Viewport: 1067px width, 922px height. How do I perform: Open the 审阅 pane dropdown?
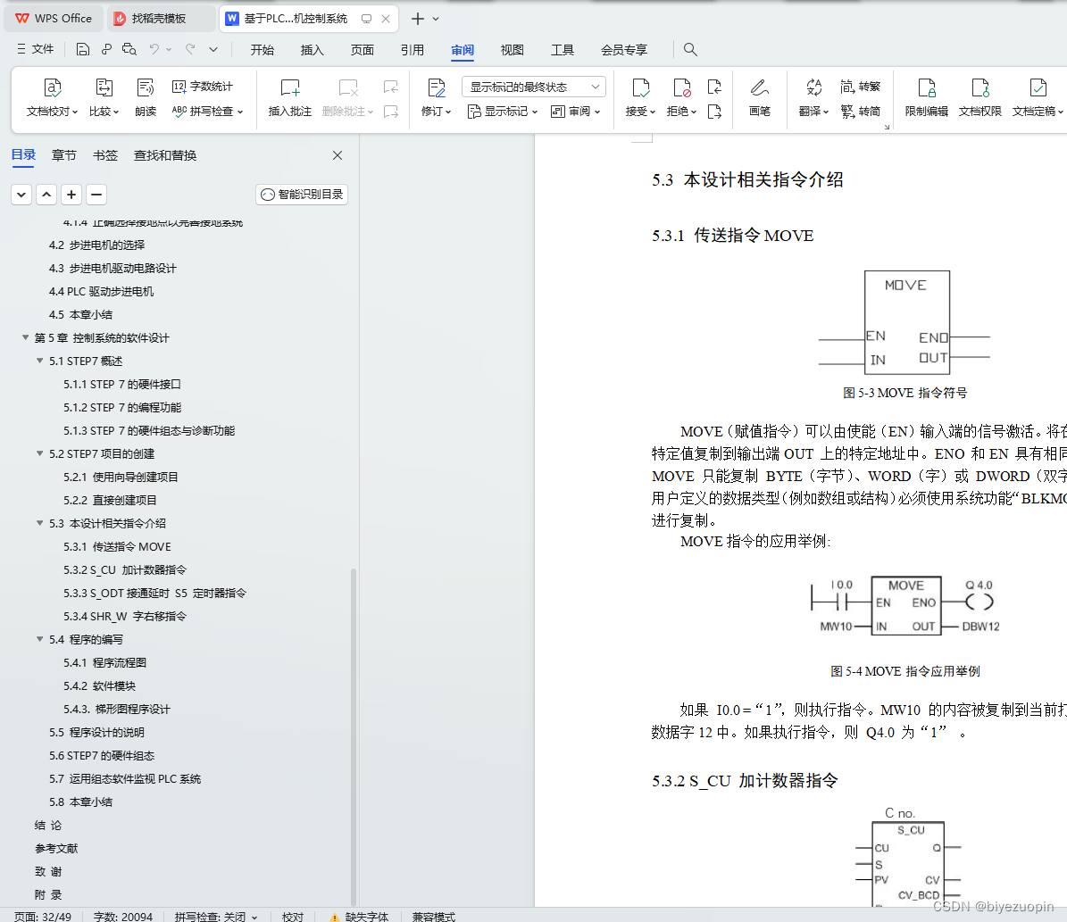point(575,111)
